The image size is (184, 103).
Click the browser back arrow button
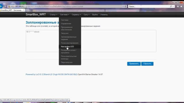[x=1, y=6]
